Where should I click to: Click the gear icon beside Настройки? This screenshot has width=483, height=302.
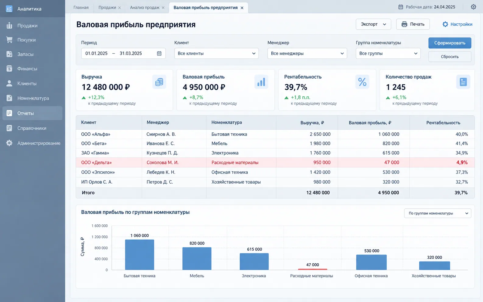click(445, 24)
